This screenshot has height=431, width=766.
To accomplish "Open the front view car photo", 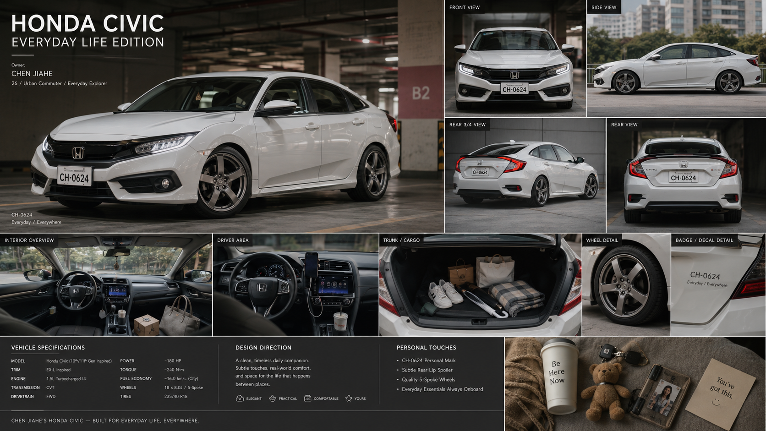I will (515, 59).
